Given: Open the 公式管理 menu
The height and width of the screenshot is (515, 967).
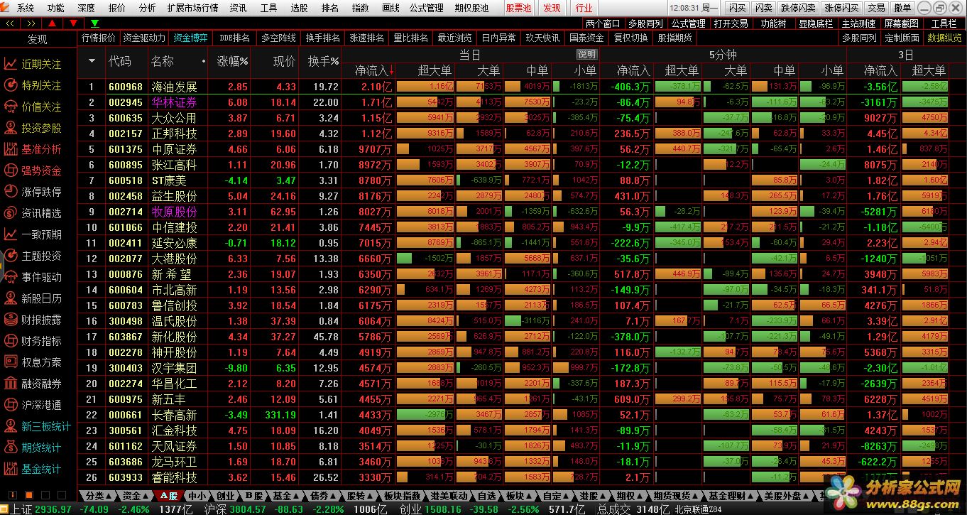Looking at the screenshot, I should tap(427, 8).
